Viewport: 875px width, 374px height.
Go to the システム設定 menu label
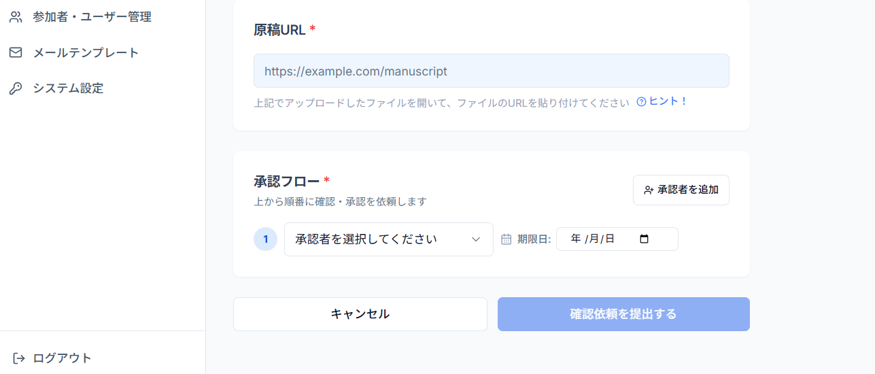[x=68, y=88]
